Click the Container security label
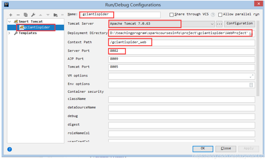The image size is (267, 162). click(x=86, y=92)
